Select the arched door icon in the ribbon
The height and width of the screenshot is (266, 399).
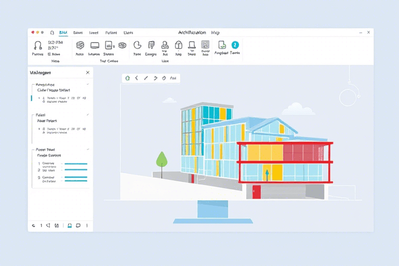point(178,45)
